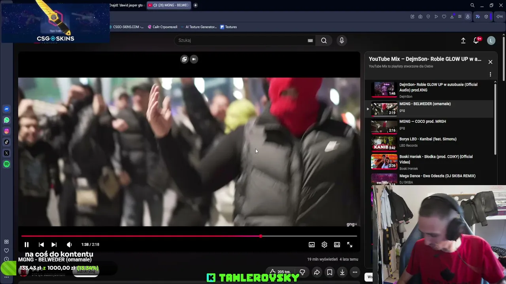This screenshot has height=284, width=506.
Task: Open Mega Dance - Ewa Odeszła playlist item
Action: (430, 179)
